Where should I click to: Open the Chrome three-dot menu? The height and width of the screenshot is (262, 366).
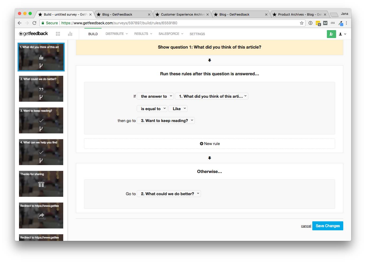(x=346, y=23)
